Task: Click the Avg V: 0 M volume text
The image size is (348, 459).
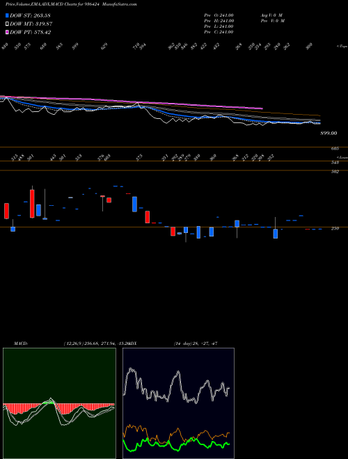Action: pyautogui.click(x=271, y=15)
